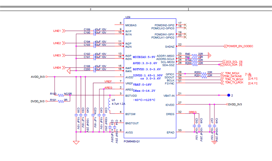Click the PCM6480-Q1 part name label
The width and height of the screenshot is (272, 161).
(132, 141)
